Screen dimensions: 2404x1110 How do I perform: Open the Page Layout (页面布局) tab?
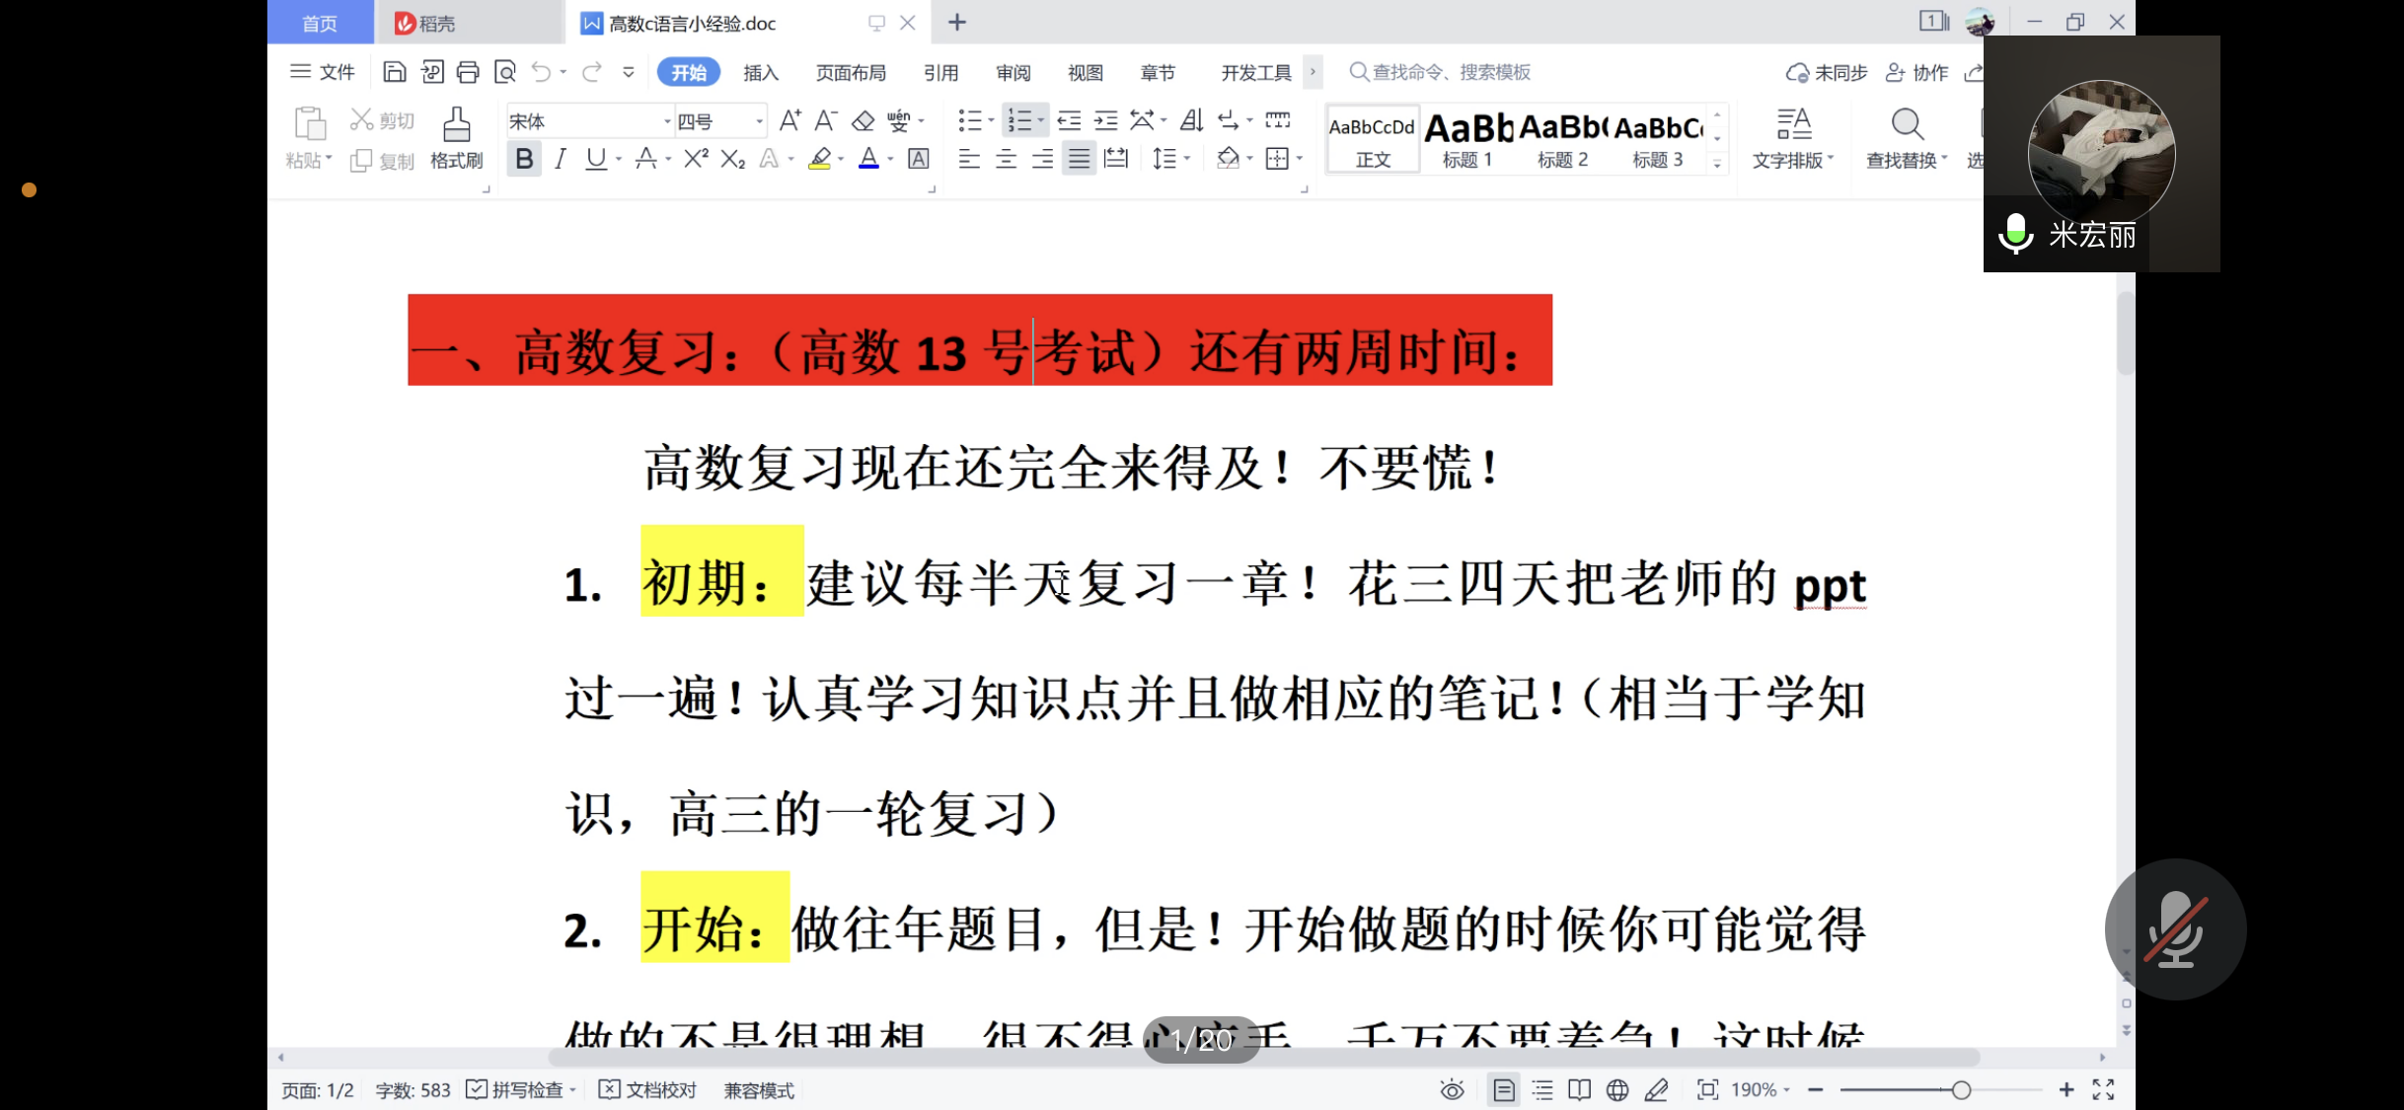851,73
